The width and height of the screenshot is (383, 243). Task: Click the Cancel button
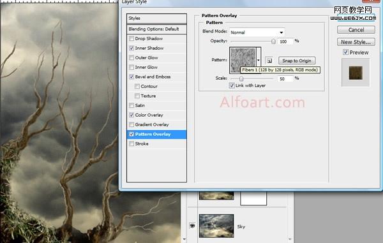click(356, 30)
